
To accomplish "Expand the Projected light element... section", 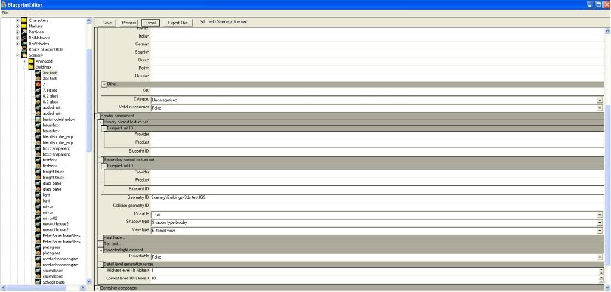I will click(x=101, y=250).
